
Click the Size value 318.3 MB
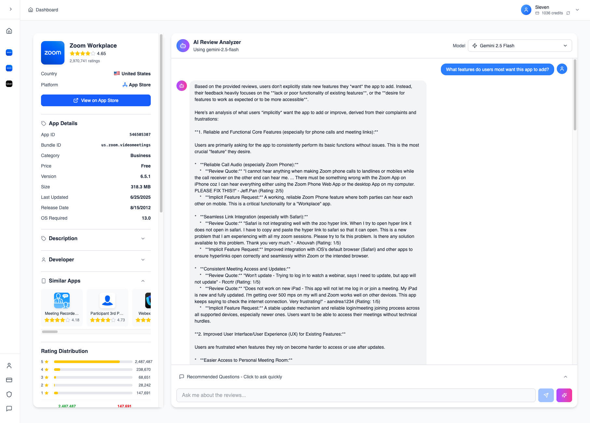point(141,187)
